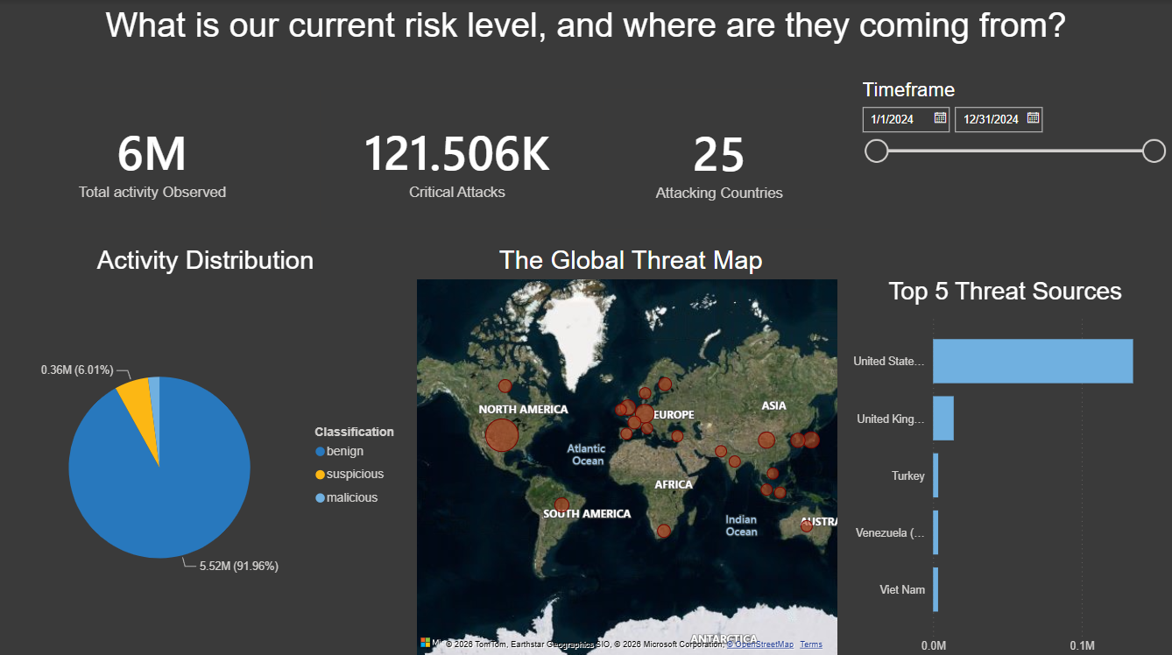Click the start date input field 1/1/2024
Screen dimensions: 1172x655
[x=906, y=119]
